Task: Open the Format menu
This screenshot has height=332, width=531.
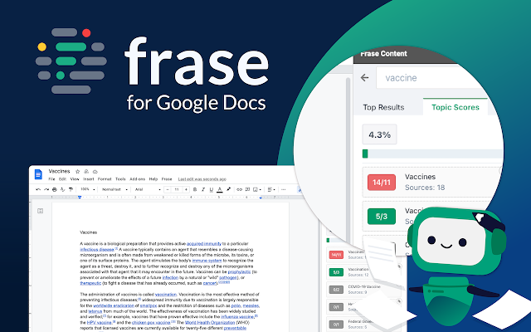Action: click(105, 179)
